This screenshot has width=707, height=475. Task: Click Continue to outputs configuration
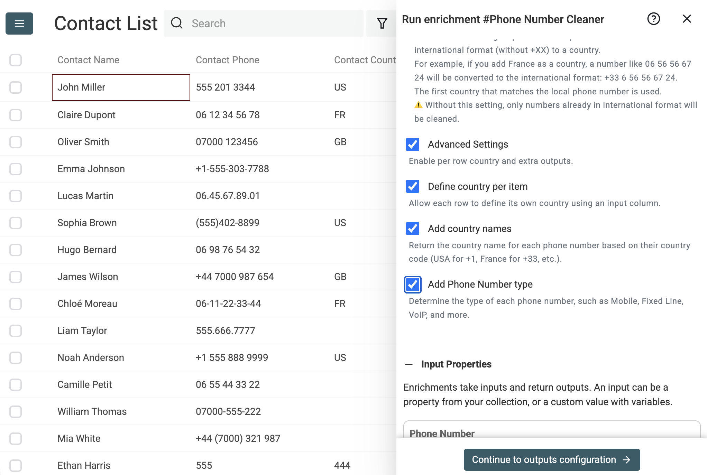552,460
